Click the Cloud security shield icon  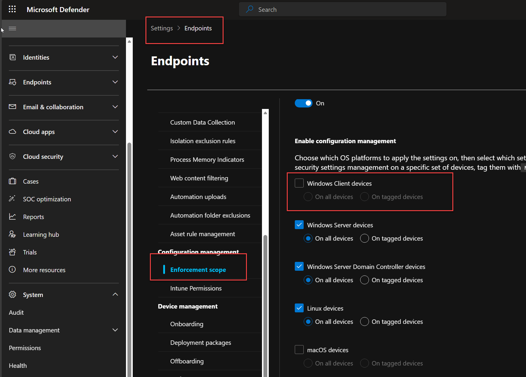pos(12,156)
